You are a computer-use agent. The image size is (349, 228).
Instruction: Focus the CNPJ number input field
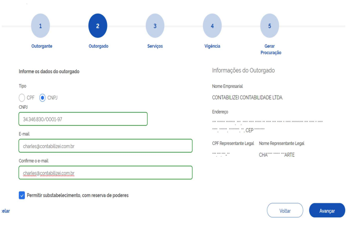click(83, 119)
